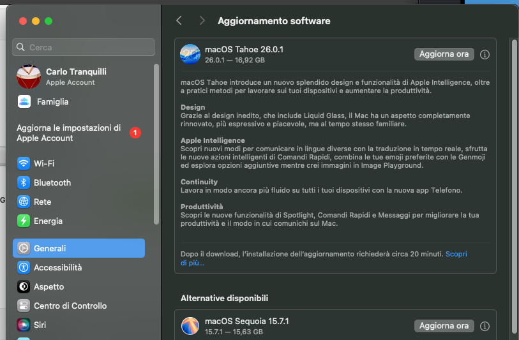
Task: Go back with the left chevron
Action: pyautogui.click(x=179, y=21)
